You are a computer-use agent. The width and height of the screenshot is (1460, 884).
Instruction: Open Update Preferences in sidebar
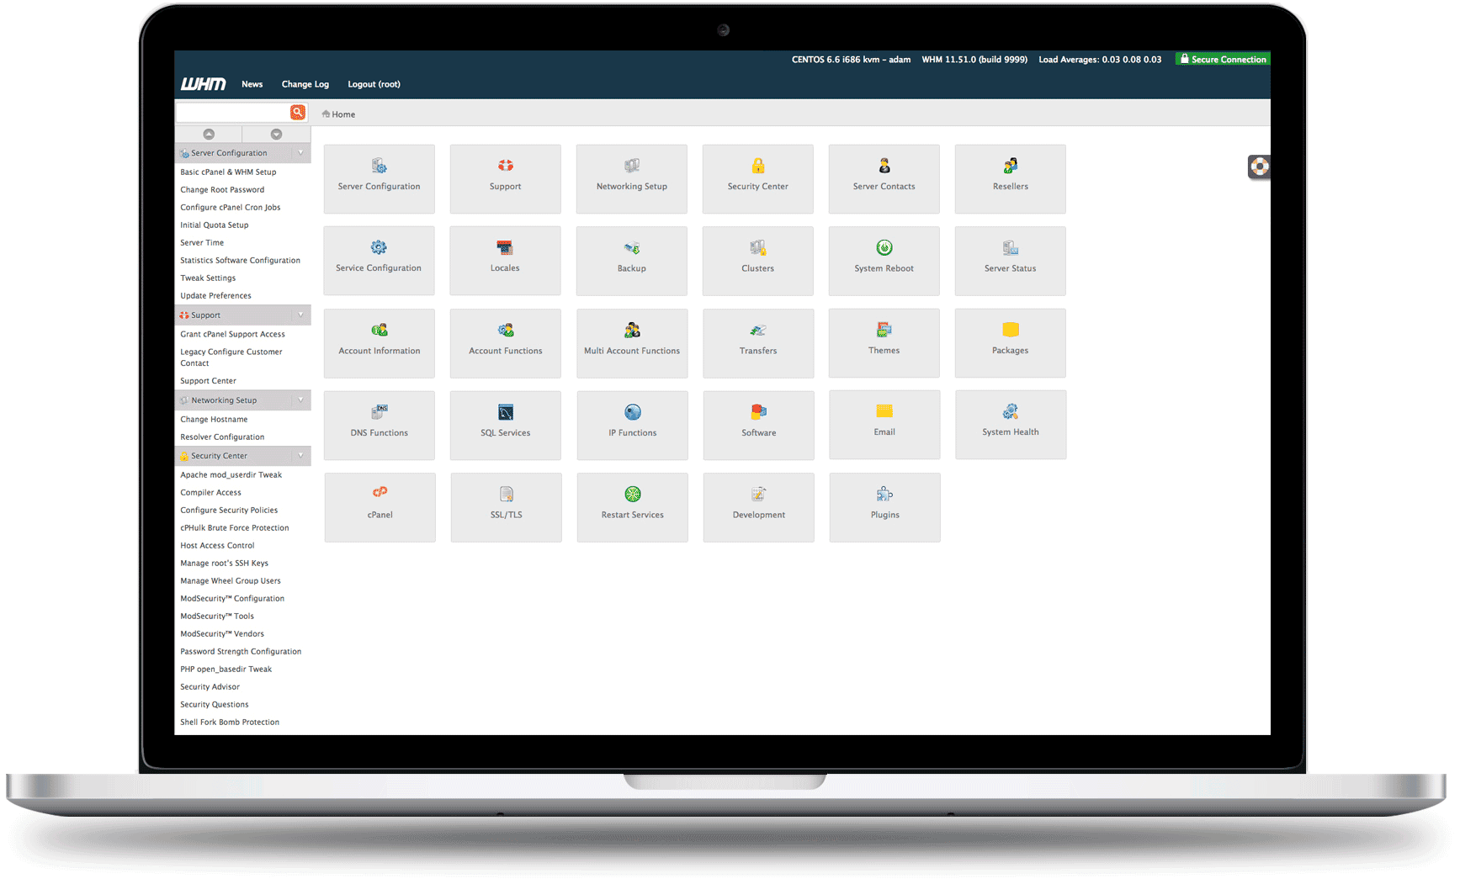click(215, 295)
